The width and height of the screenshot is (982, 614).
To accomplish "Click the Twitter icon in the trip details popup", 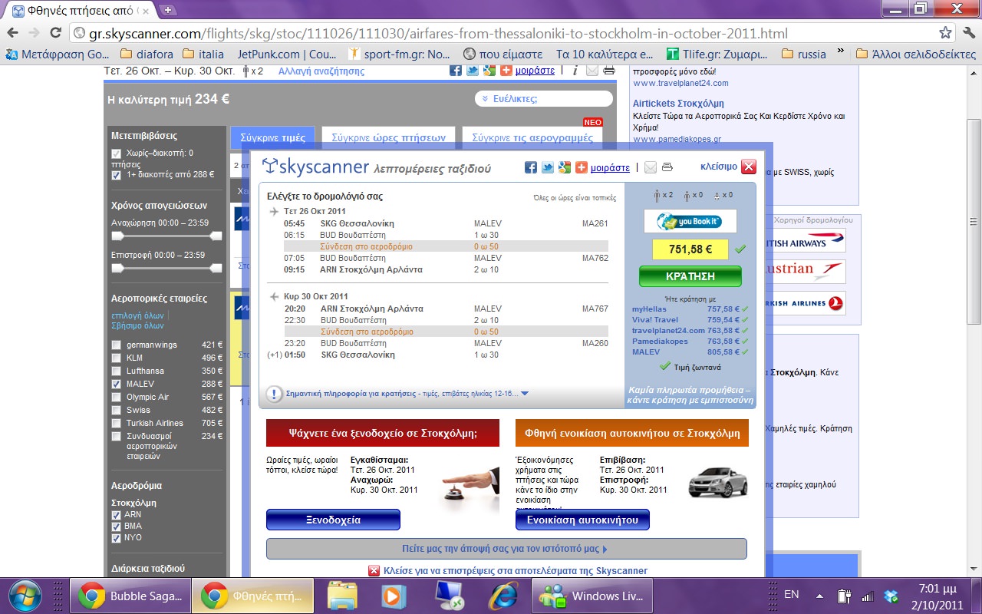I will click(x=548, y=167).
